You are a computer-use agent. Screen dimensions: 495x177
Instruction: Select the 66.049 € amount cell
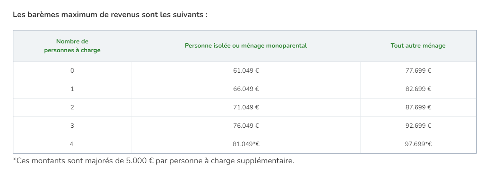coord(246,89)
